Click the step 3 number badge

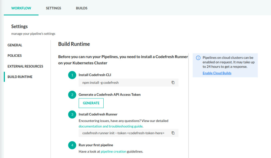click(x=72, y=115)
